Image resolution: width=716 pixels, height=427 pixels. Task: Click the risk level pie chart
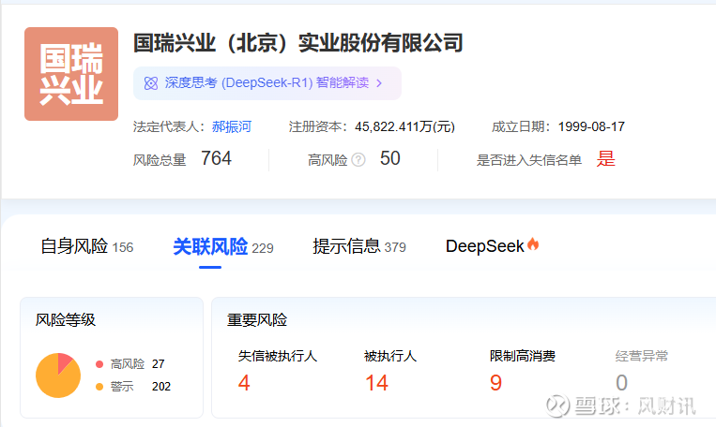[x=58, y=375]
